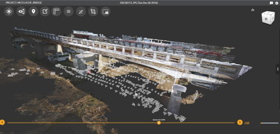Click the 点群 point cloud label
The image size is (280, 134).
[x=247, y=123]
